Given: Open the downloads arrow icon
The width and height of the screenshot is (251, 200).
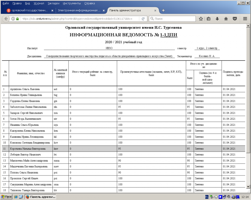Looking at the screenshot, I should point(217,19).
